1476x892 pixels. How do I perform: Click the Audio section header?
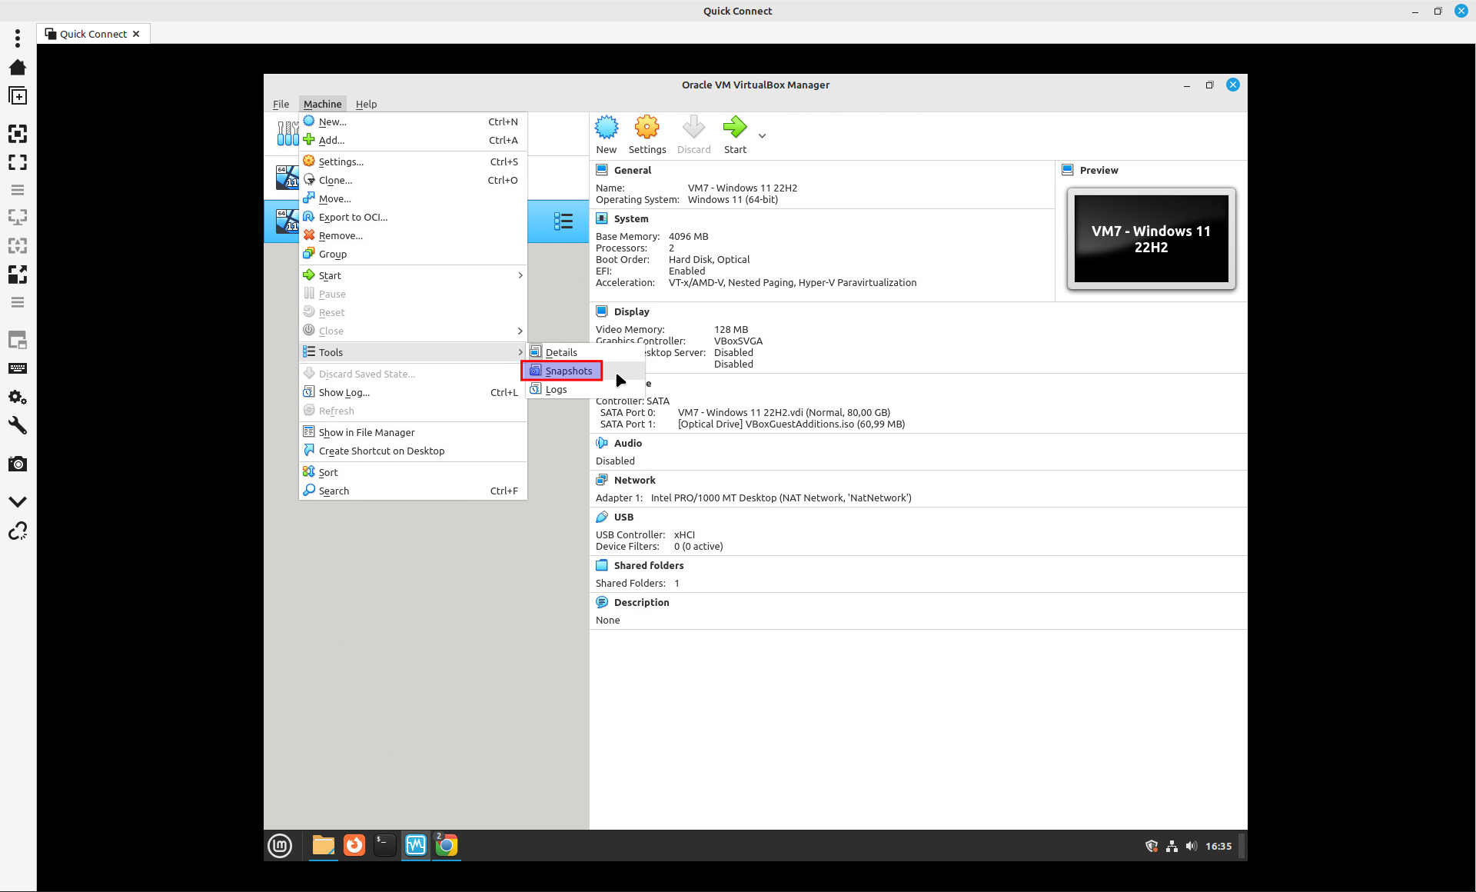click(x=627, y=443)
